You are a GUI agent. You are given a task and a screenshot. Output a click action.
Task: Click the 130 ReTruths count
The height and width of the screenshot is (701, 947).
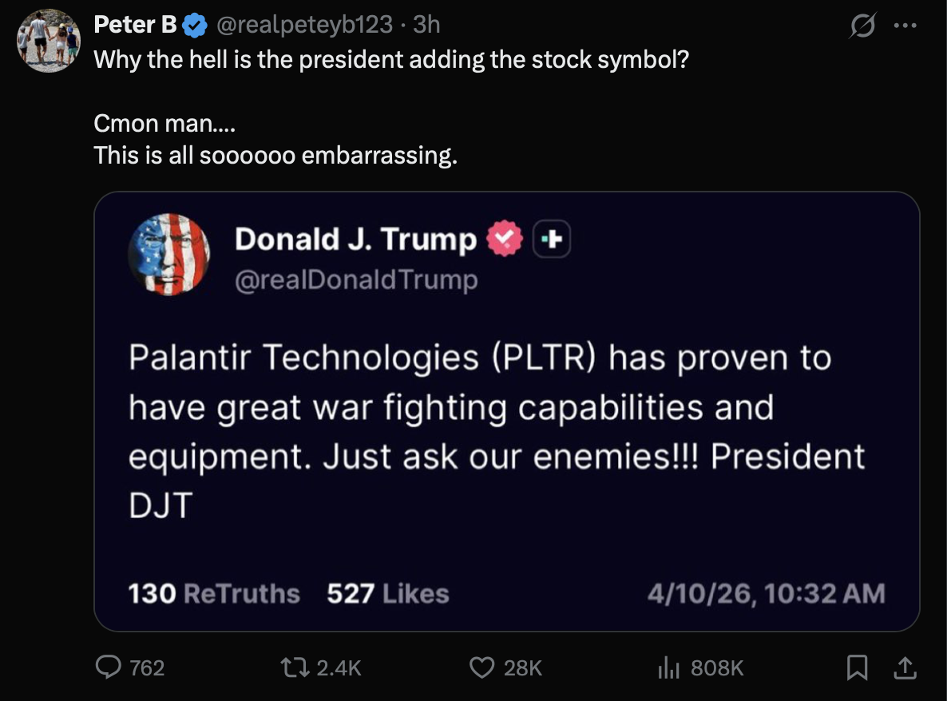[214, 594]
